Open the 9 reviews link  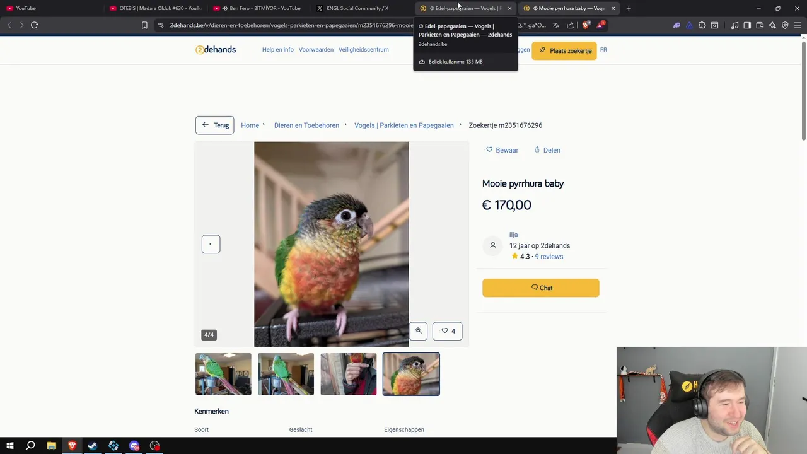coord(549,257)
